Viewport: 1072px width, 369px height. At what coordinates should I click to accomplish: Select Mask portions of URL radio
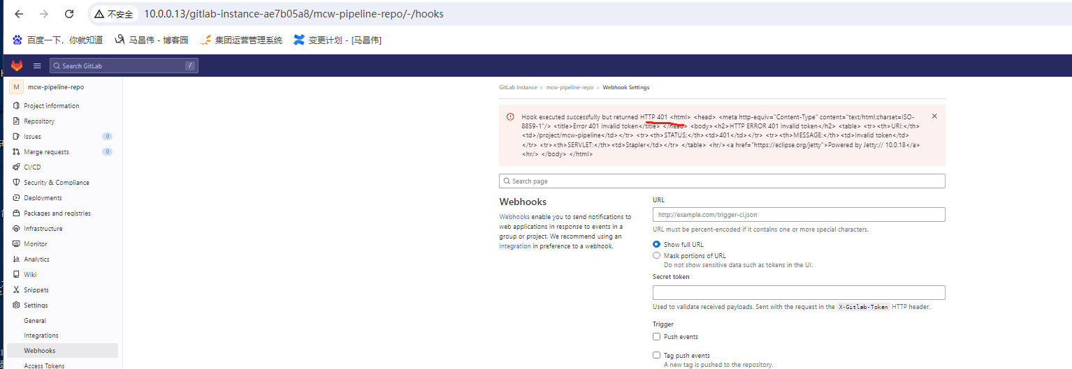tap(656, 256)
